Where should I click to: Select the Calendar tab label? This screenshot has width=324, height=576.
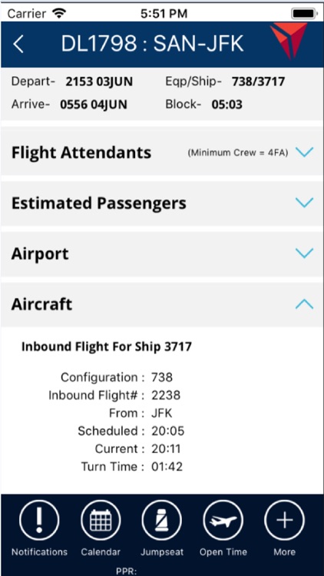click(x=101, y=551)
